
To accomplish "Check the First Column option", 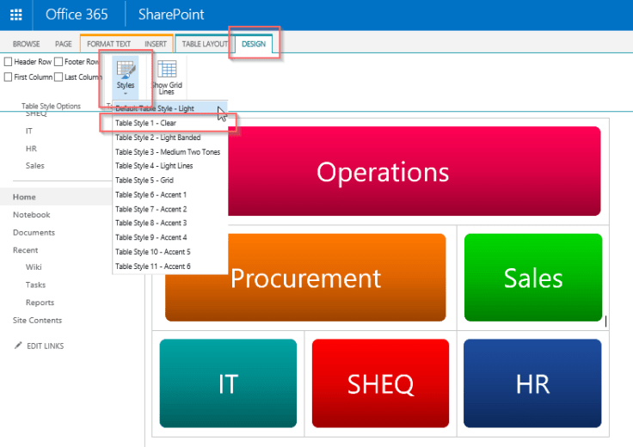I will pyautogui.click(x=9, y=77).
